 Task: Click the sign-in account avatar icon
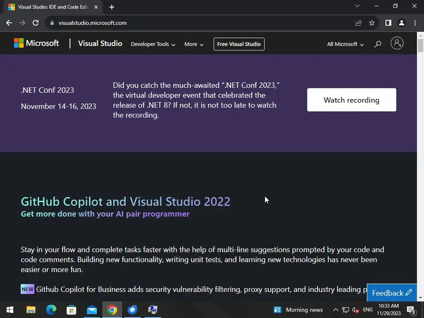(x=397, y=43)
